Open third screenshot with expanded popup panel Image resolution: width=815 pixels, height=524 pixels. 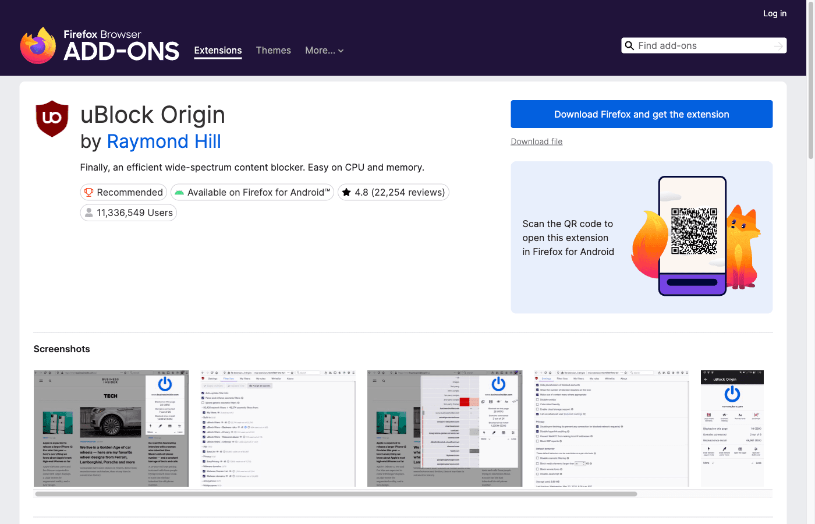445,428
